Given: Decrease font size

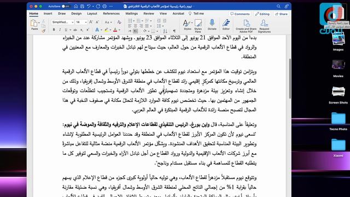Looking at the screenshot, I should click(97, 22).
